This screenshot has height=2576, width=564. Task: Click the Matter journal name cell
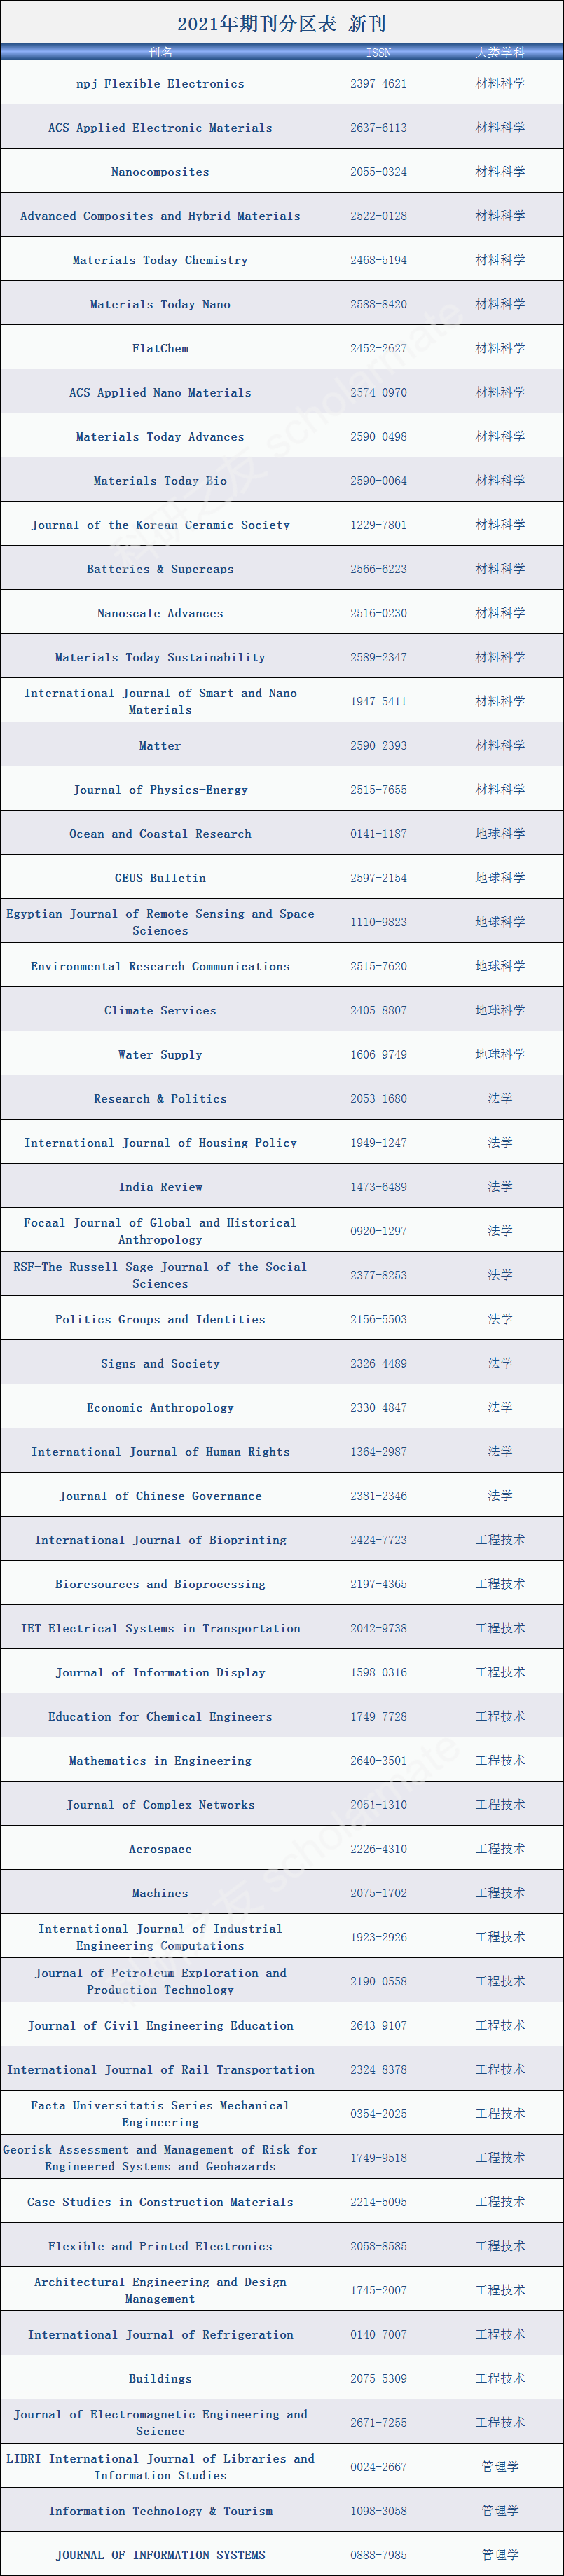(160, 745)
